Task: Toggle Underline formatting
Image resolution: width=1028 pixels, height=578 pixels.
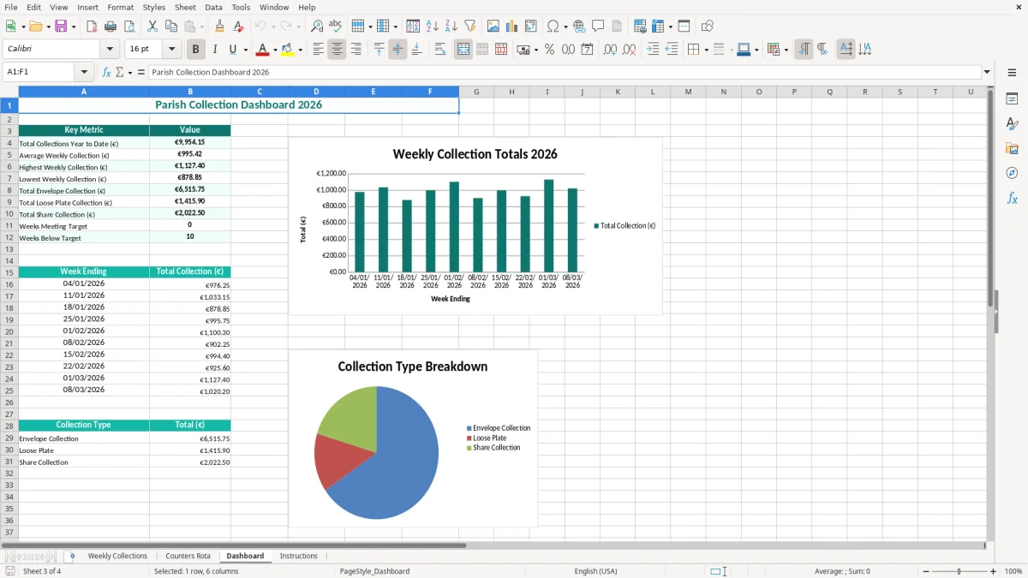Action: [233, 50]
